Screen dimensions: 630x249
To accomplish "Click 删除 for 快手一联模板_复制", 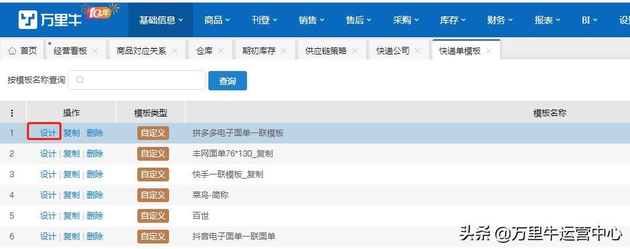I will coord(95,175).
